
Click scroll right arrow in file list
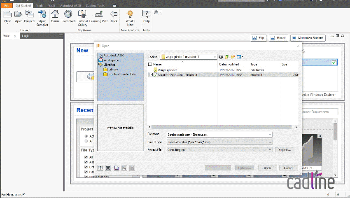tap(296, 127)
